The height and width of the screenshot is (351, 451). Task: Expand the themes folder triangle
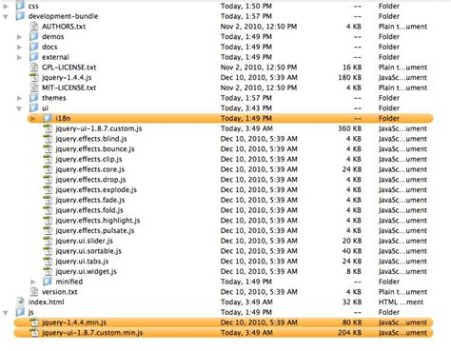(19, 98)
